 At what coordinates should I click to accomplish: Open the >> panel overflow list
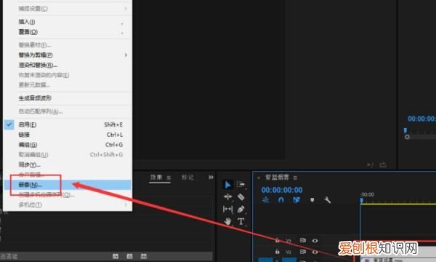211,177
